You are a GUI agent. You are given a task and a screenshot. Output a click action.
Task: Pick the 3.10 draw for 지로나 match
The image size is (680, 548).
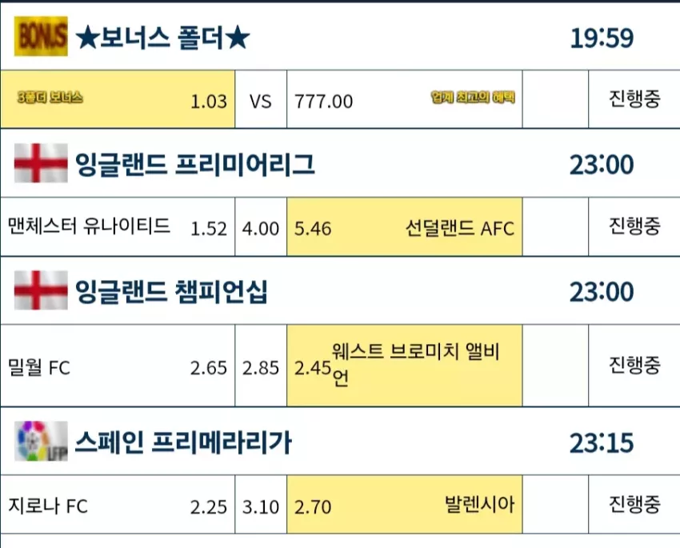pos(261,505)
